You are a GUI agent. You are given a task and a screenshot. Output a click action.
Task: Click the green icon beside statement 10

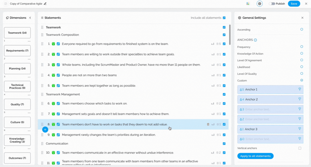tap(53, 153)
